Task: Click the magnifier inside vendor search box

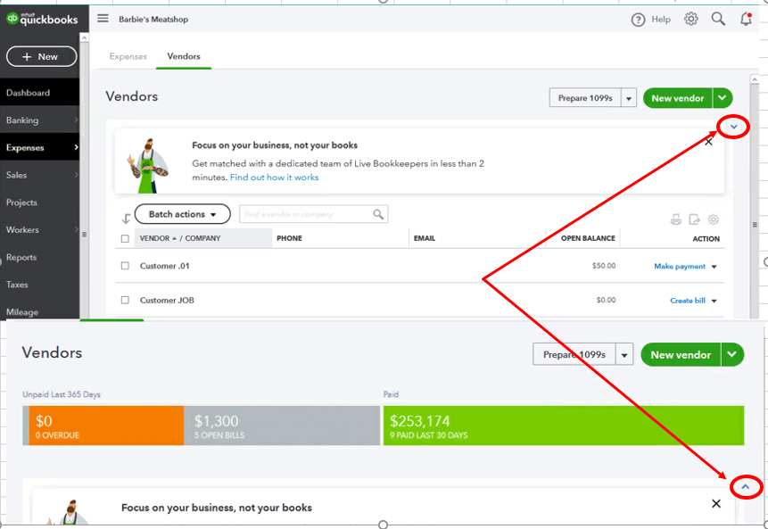Action: pyautogui.click(x=378, y=214)
